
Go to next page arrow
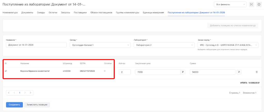click(25, 93)
